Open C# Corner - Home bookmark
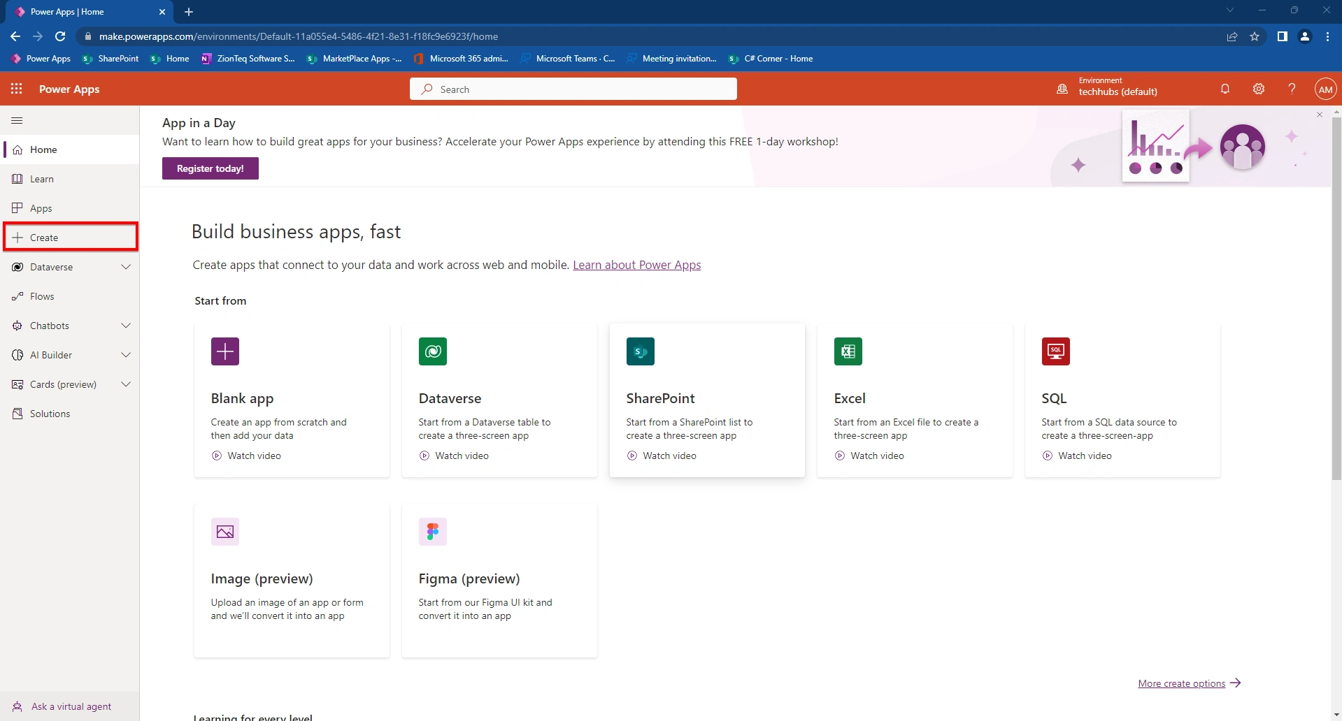The height and width of the screenshot is (721, 1342). [770, 59]
